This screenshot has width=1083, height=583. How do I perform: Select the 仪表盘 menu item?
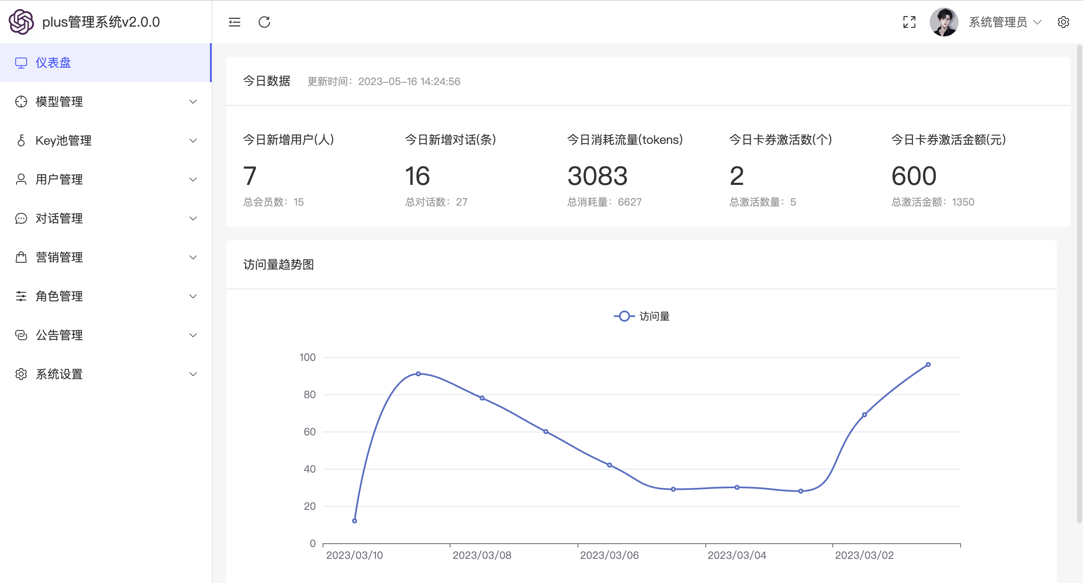pyautogui.click(x=53, y=63)
